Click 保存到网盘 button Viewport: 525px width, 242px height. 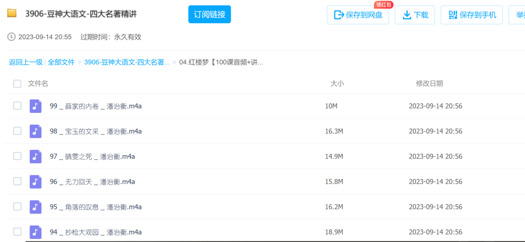[x=358, y=15]
